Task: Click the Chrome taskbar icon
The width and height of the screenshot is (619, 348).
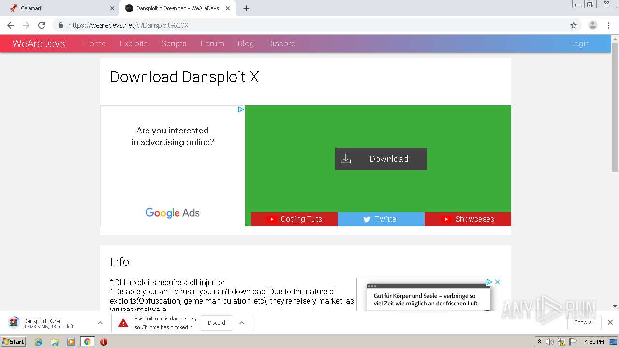Action: [87, 342]
